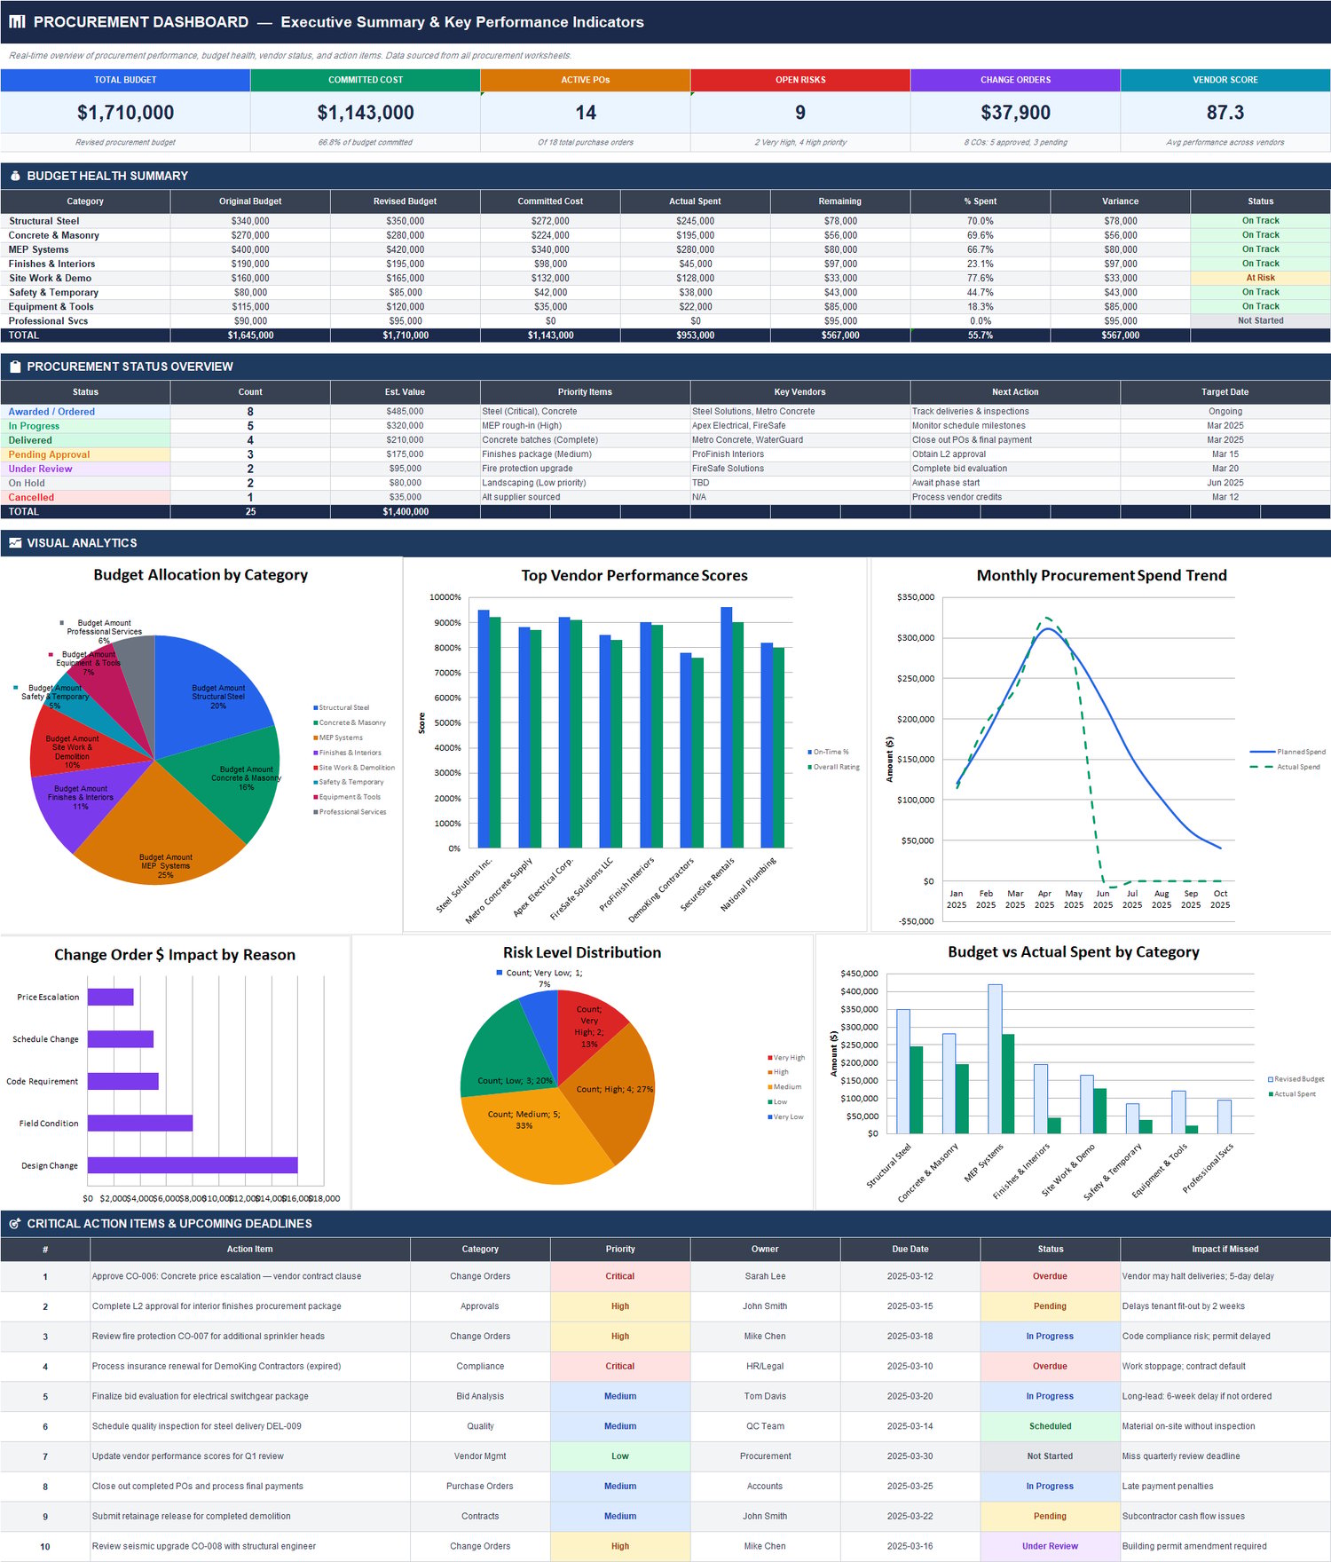This screenshot has width=1331, height=1562.
Task: Click the Procurement Status Overview clipboard icon
Action: [x=15, y=367]
